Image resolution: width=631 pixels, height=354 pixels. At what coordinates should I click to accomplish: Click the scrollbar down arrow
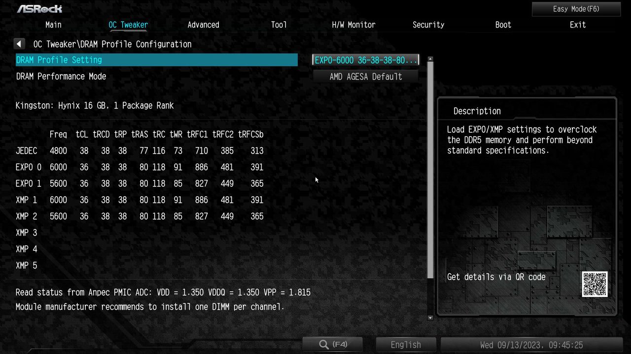pos(430,318)
